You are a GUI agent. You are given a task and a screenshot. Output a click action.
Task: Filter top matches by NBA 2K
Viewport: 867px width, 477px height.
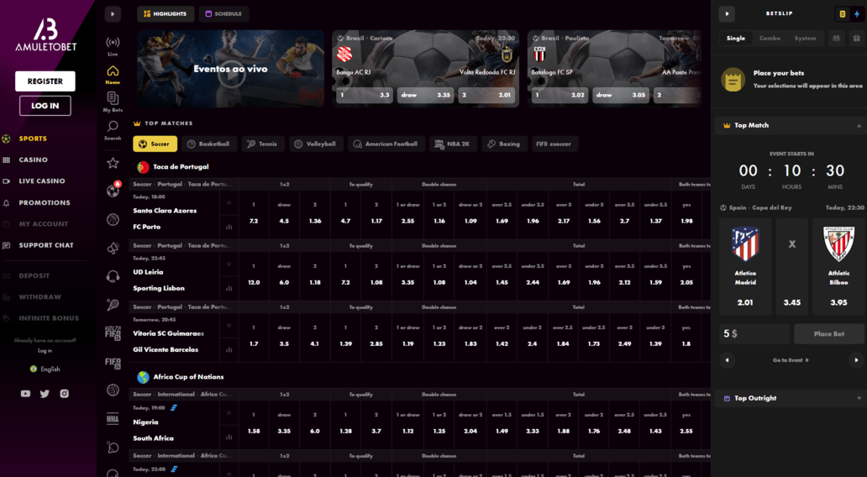tap(453, 144)
